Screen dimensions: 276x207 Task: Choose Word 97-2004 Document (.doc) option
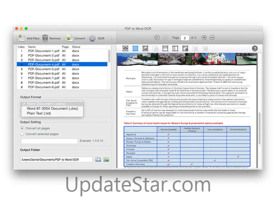[52, 108]
